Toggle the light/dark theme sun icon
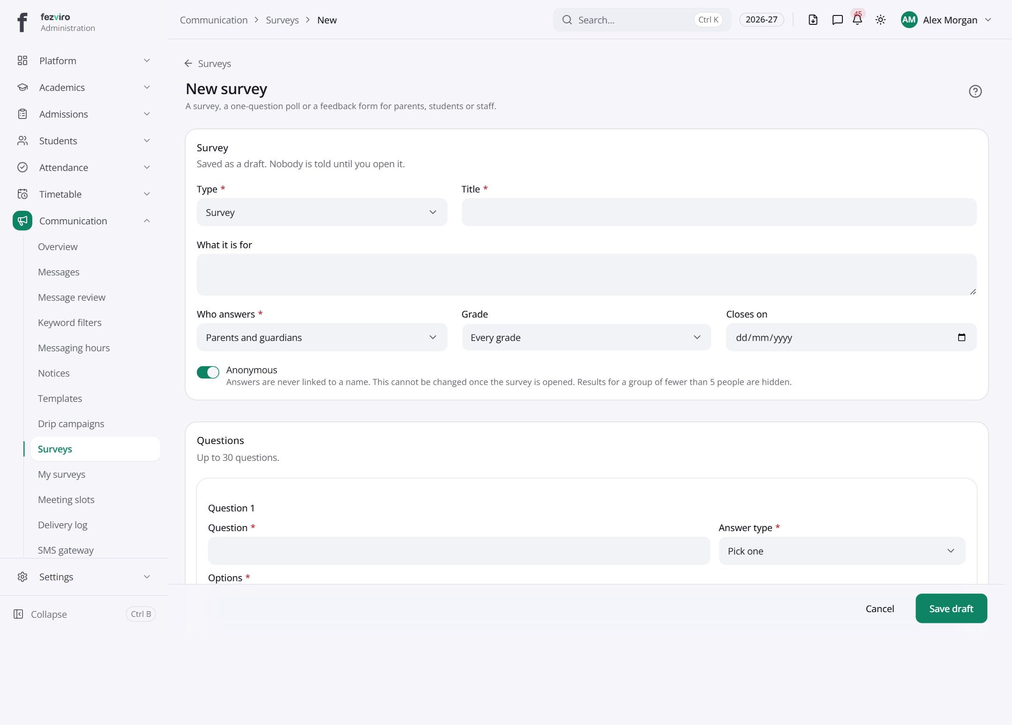 point(880,20)
